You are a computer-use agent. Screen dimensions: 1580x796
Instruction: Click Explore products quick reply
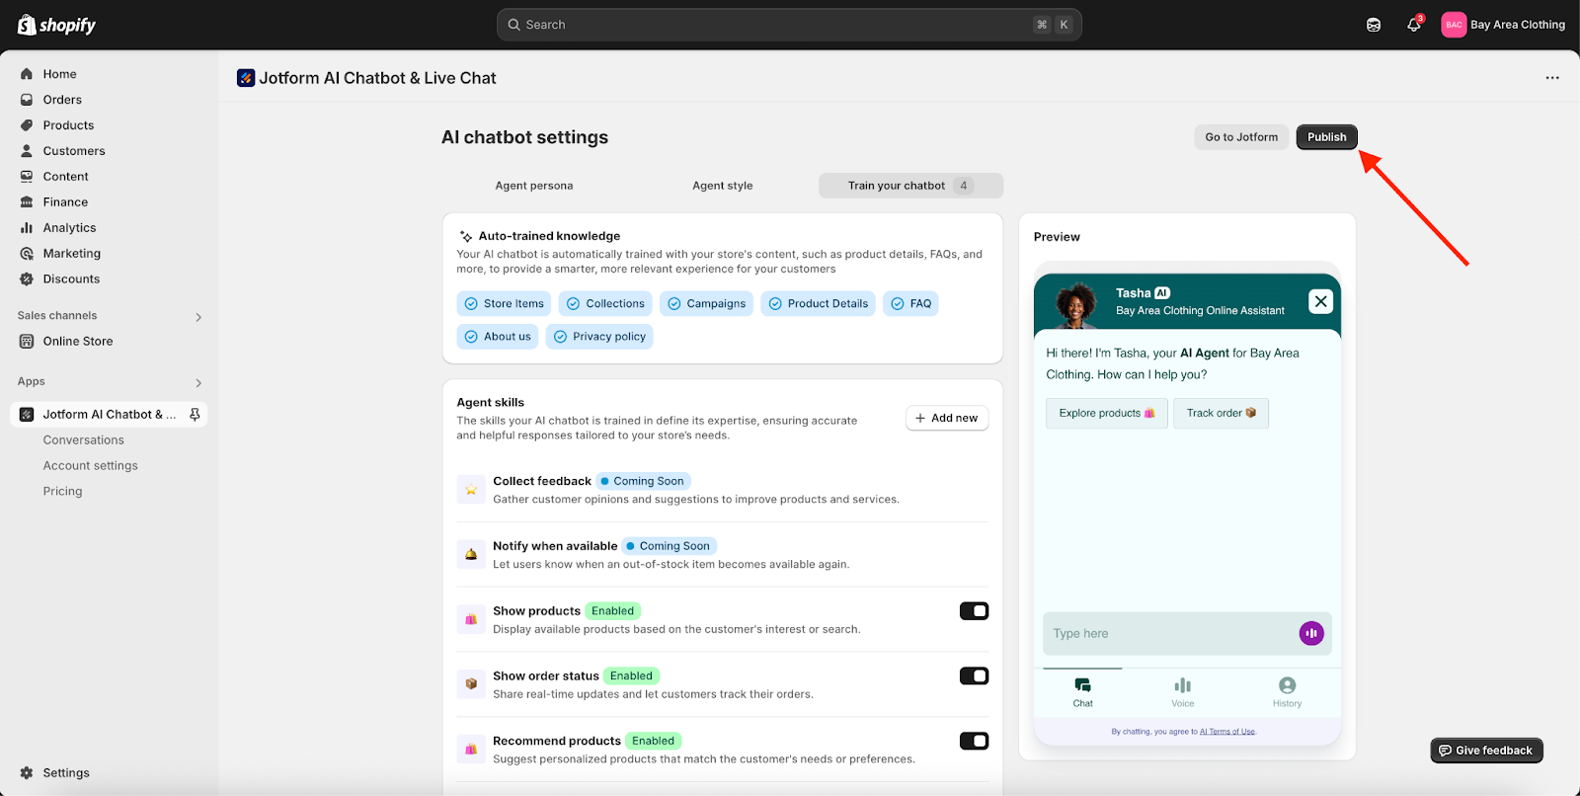point(1107,413)
